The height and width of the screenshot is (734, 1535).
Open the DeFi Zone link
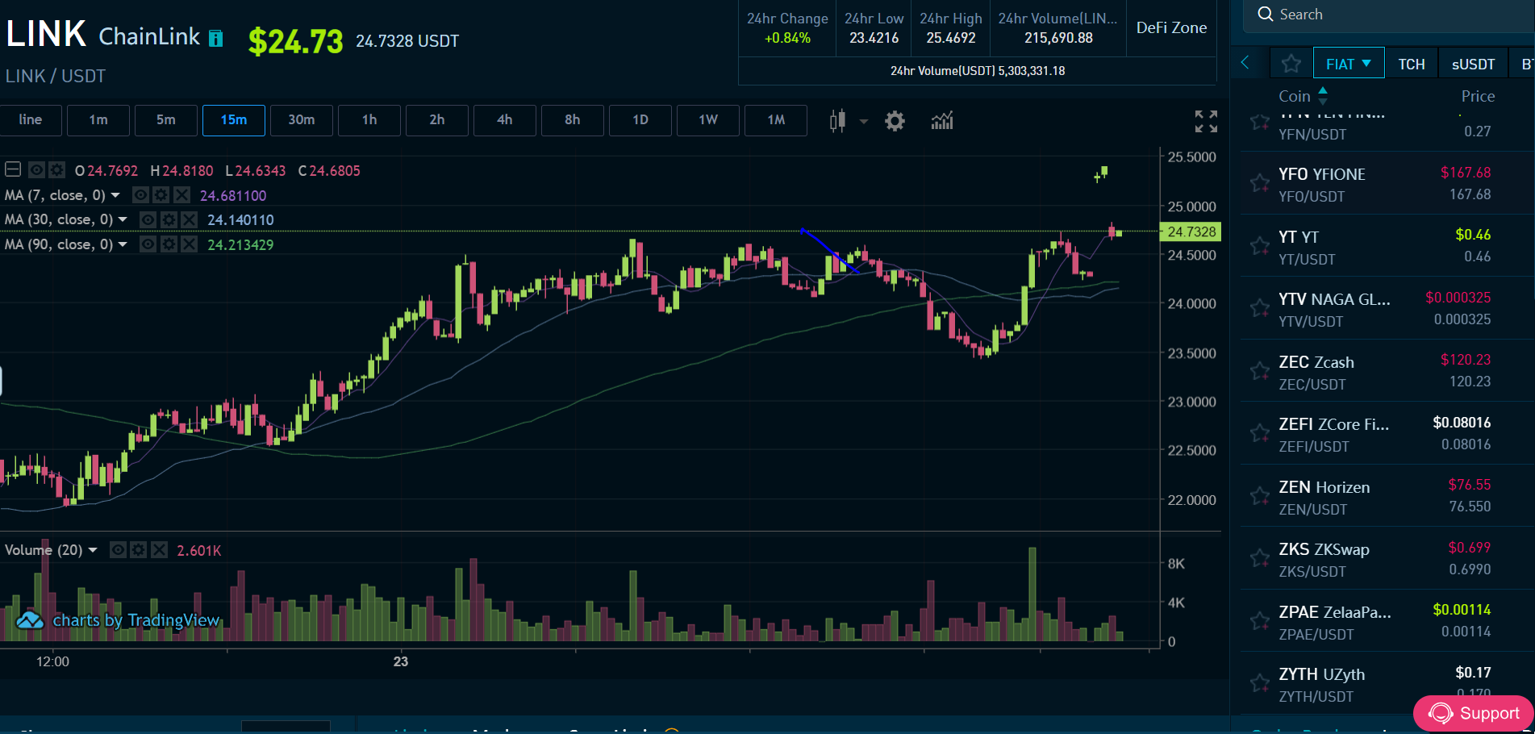[1171, 27]
